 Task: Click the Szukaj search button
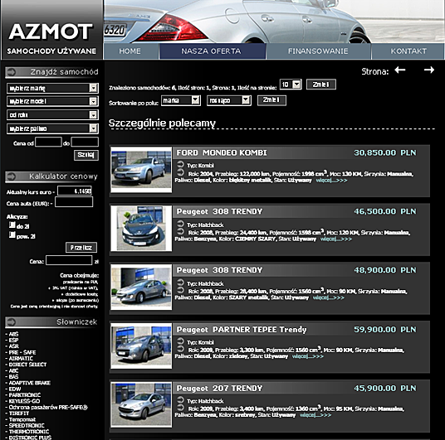86,155
